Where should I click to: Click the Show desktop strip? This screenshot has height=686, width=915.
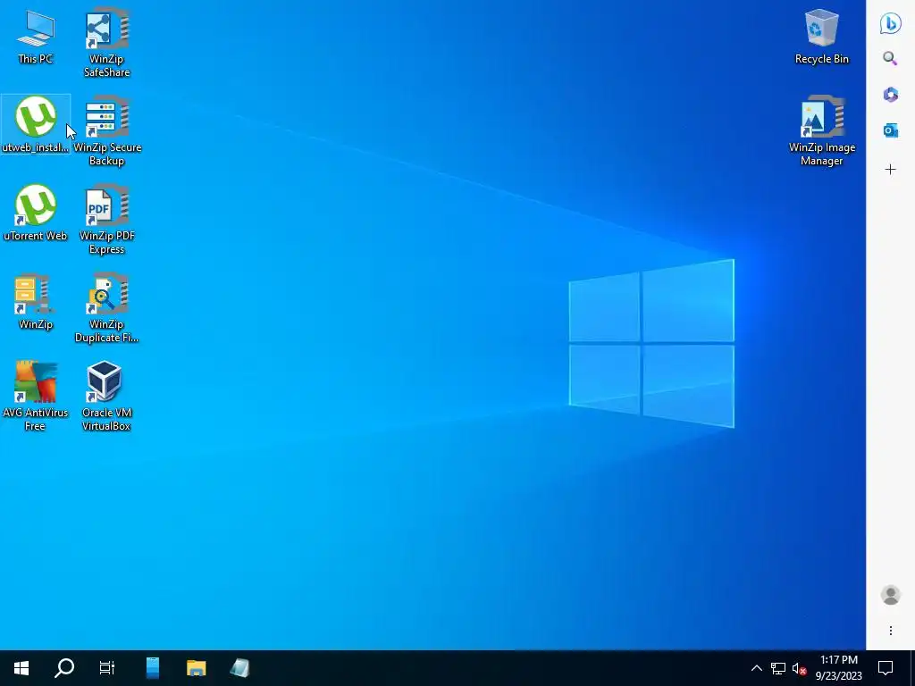tap(912, 668)
